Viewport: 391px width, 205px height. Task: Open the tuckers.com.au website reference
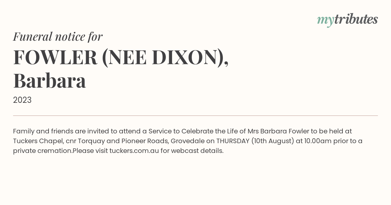click(134, 151)
